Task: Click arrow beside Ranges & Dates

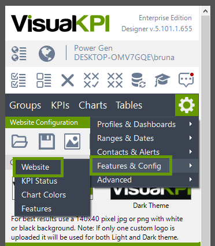Action: click(191, 138)
